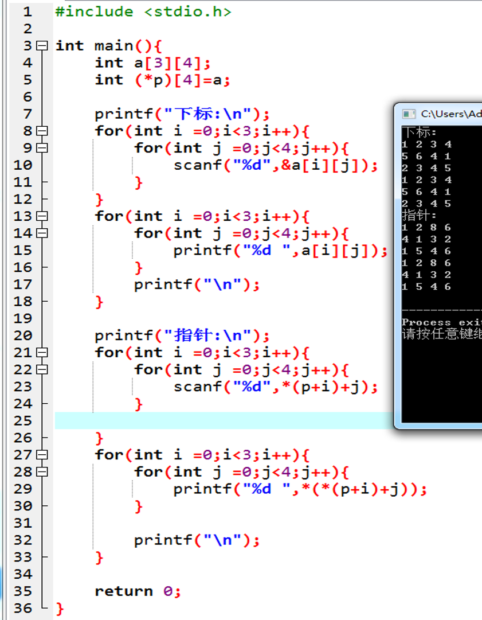
Task: Click printf("\n"); on line 32
Action: tap(197, 540)
